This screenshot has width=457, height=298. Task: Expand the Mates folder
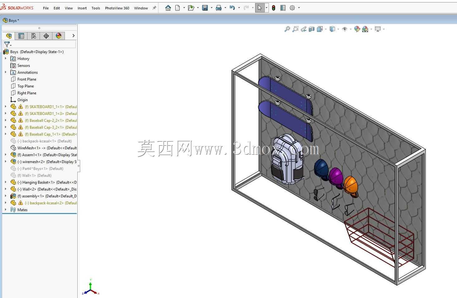click(x=5, y=210)
